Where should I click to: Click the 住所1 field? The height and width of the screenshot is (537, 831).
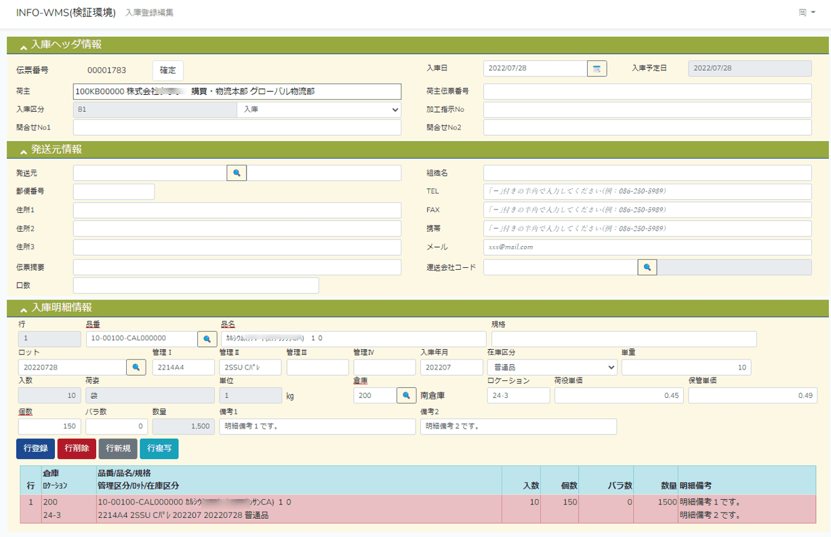(237, 210)
